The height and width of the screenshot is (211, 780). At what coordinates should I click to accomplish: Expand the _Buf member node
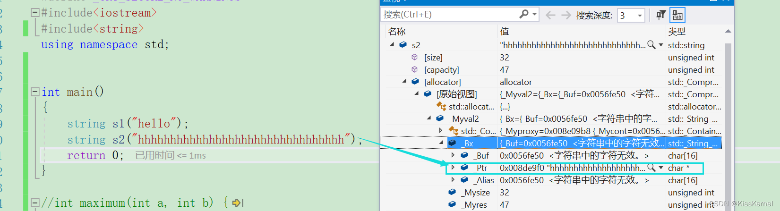[x=453, y=155]
